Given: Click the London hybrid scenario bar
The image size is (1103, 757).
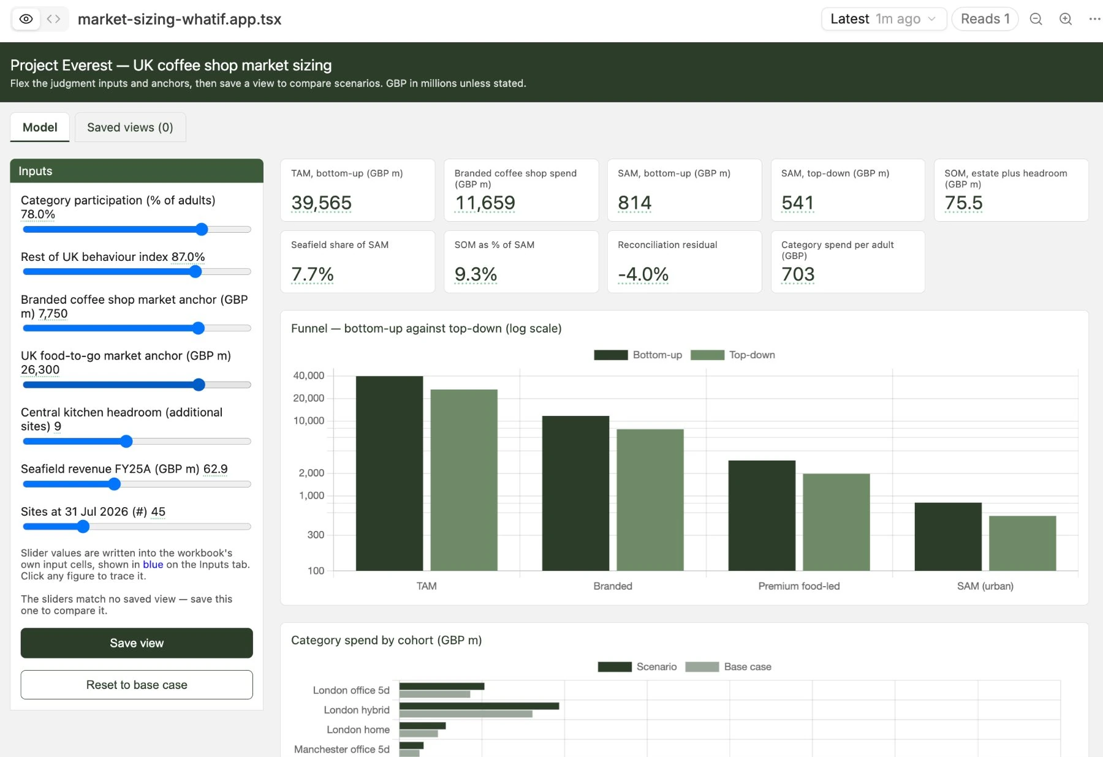Looking at the screenshot, I should pyautogui.click(x=479, y=706).
